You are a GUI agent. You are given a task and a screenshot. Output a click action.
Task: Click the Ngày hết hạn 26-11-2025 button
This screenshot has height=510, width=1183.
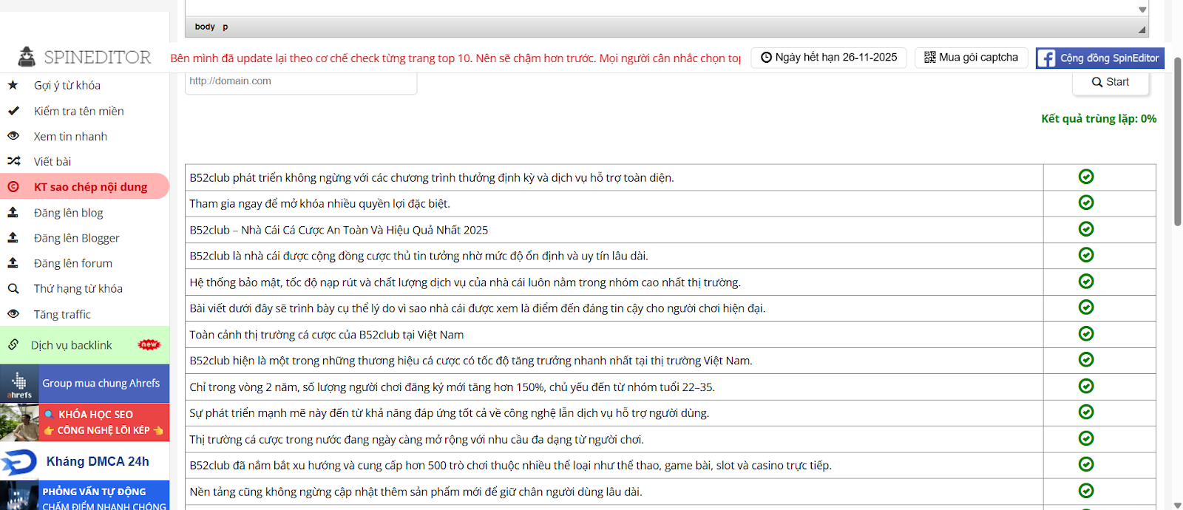[828, 58]
